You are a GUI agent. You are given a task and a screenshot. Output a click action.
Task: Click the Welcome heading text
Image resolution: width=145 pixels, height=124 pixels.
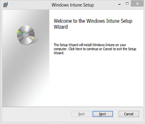click(x=93, y=24)
